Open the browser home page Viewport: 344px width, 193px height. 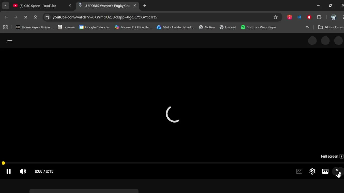(x=35, y=17)
